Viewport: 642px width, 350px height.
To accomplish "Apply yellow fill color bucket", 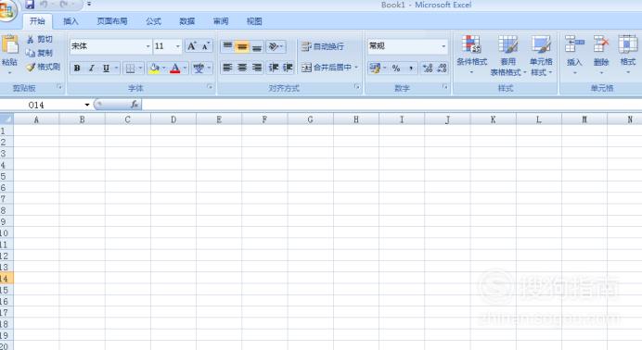I will 154,69.
